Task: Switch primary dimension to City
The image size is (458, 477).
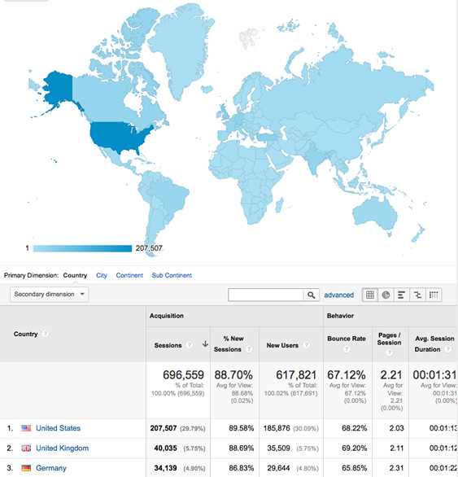Action: (102, 275)
